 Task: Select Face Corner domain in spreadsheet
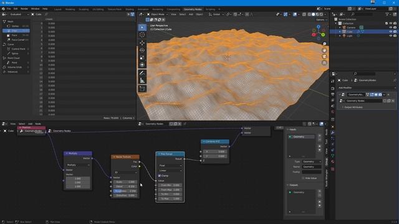pyautogui.click(x=16, y=40)
